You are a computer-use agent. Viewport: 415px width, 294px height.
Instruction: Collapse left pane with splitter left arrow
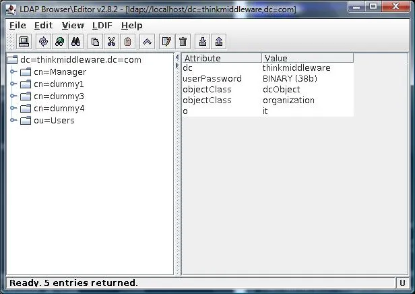click(x=177, y=58)
